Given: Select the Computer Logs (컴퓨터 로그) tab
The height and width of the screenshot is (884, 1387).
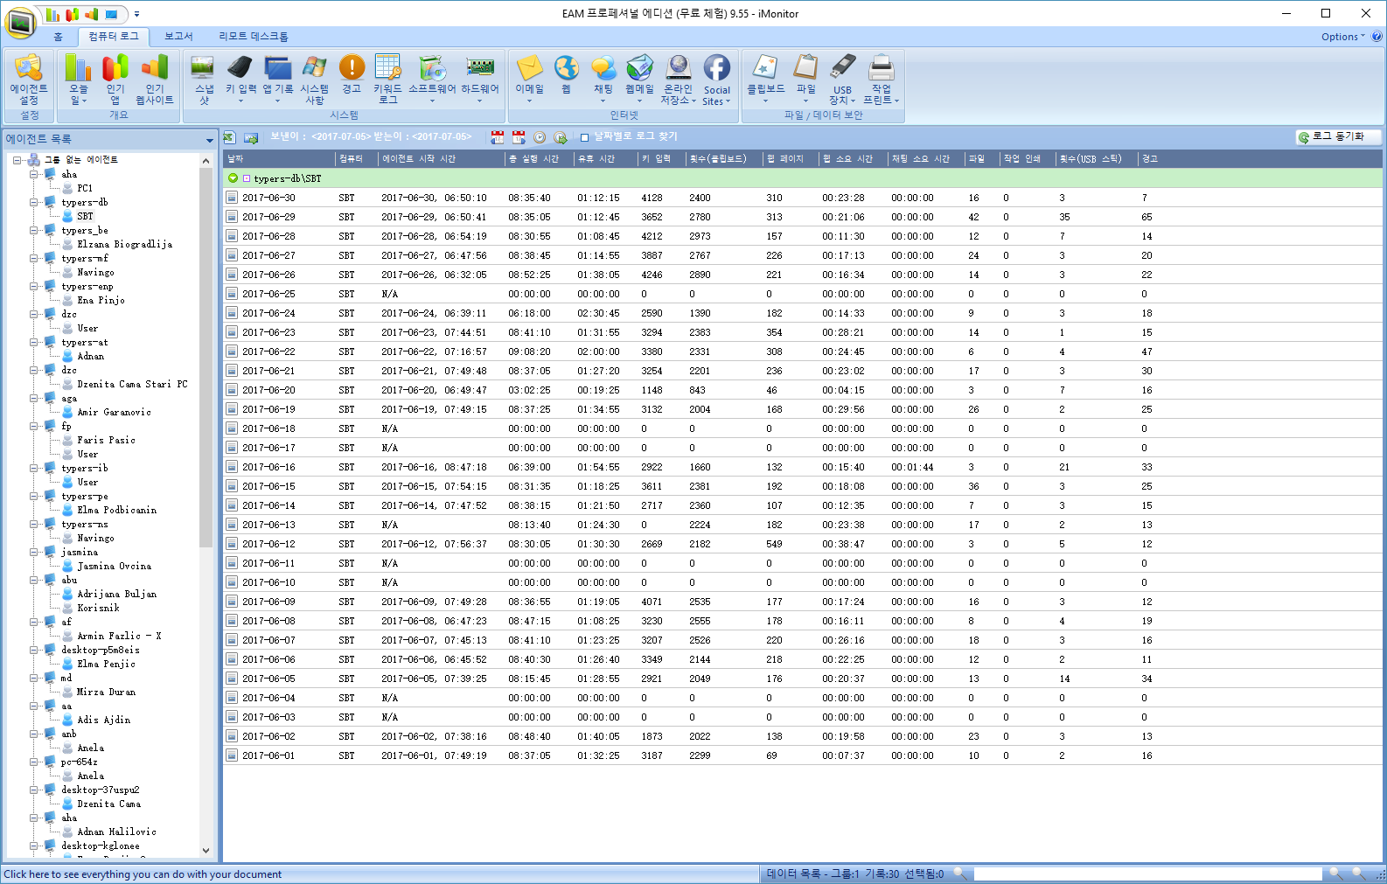Looking at the screenshot, I should tap(114, 37).
